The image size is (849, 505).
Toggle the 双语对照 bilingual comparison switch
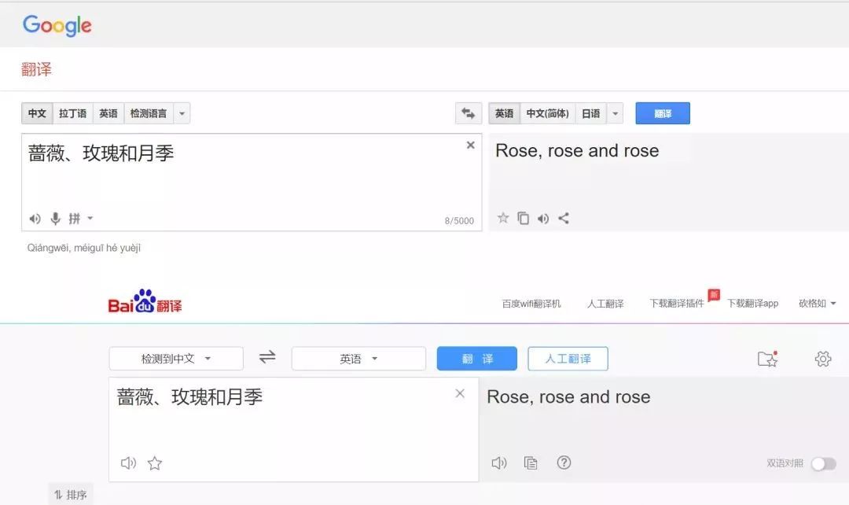click(822, 464)
